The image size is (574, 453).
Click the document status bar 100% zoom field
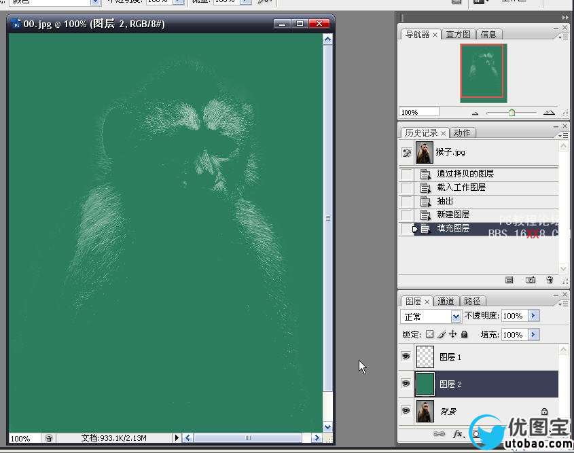click(x=24, y=438)
